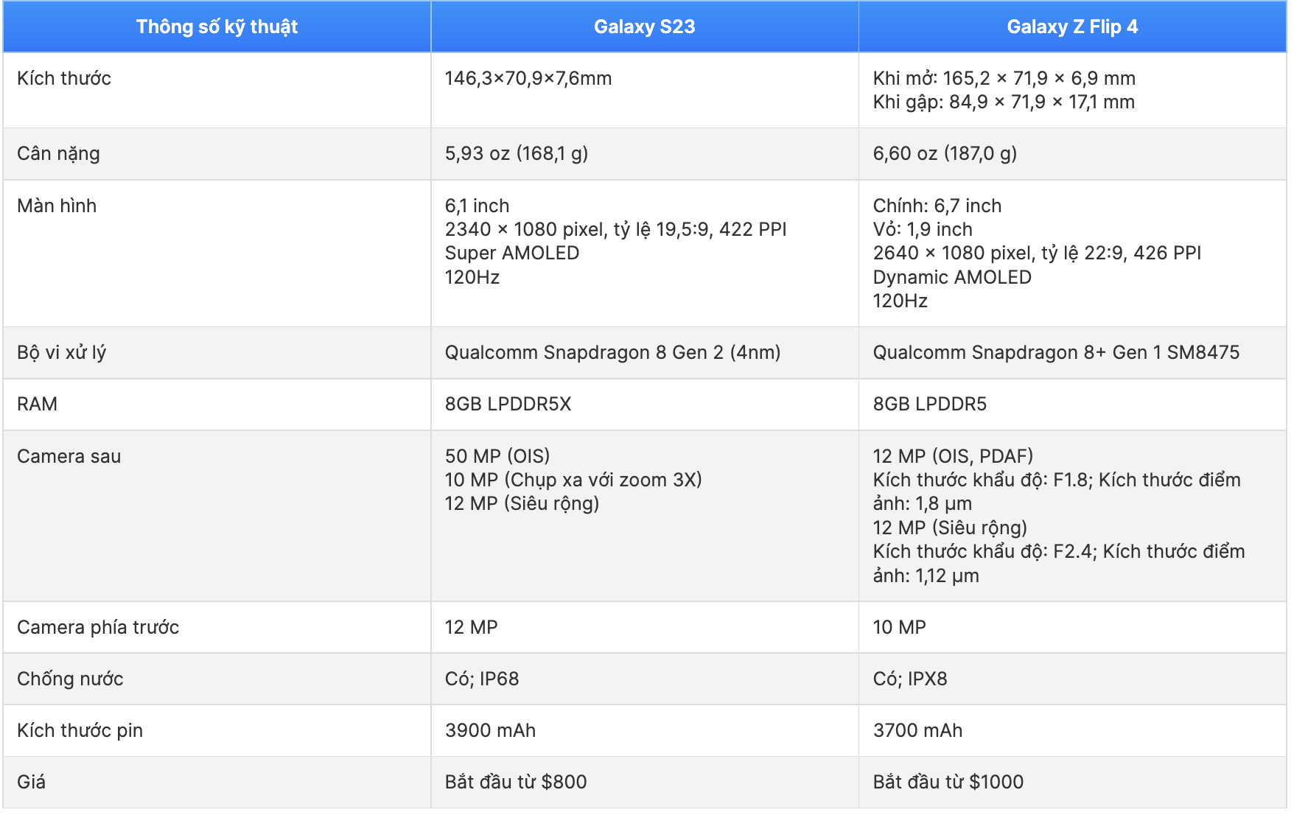Select the 'Camera phía trước' row label

pyautogui.click(x=98, y=627)
